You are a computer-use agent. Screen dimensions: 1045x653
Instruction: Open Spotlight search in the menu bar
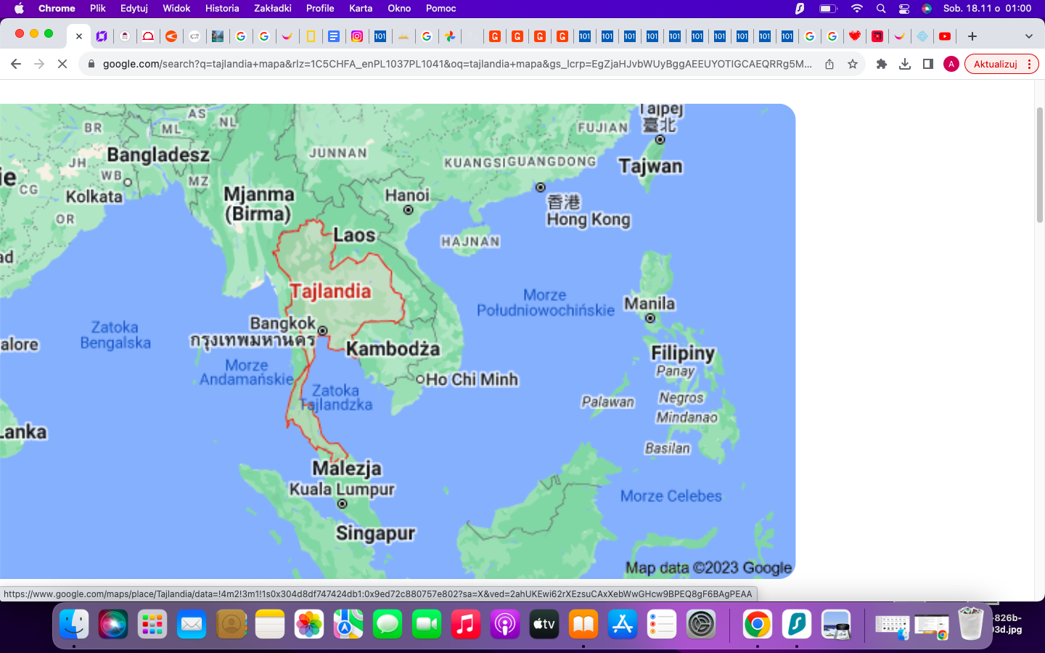880,9
